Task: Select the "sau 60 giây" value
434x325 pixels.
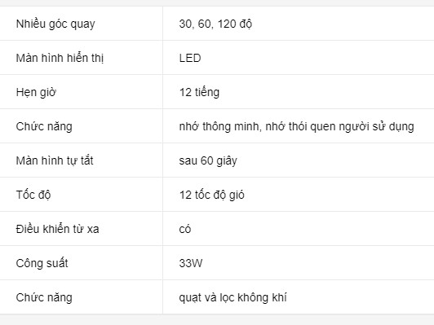Action: click(208, 160)
